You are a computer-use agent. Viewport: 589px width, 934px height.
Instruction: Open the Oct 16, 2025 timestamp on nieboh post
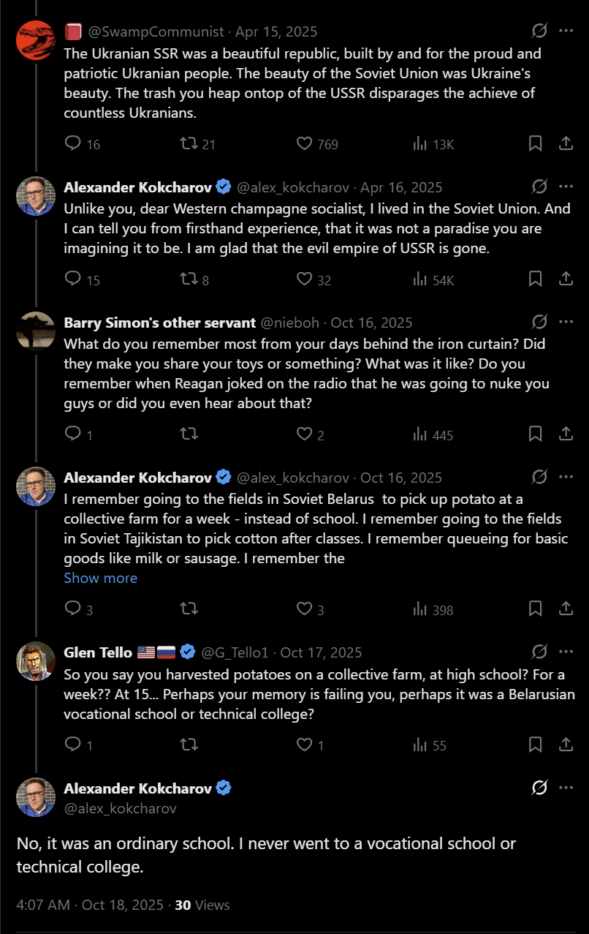(371, 323)
